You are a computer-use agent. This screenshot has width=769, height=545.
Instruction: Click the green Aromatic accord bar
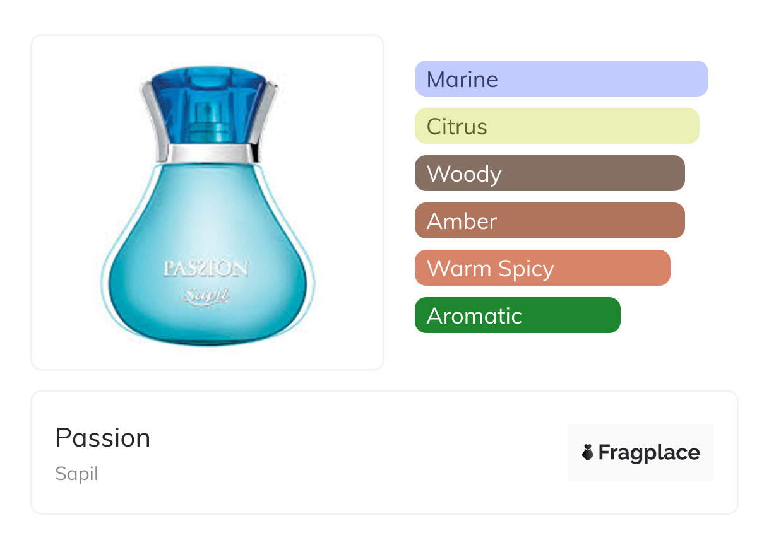tap(517, 315)
